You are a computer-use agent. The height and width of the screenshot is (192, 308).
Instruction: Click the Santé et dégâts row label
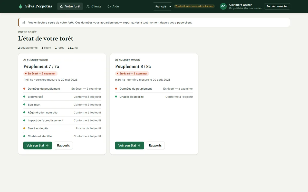38,129
